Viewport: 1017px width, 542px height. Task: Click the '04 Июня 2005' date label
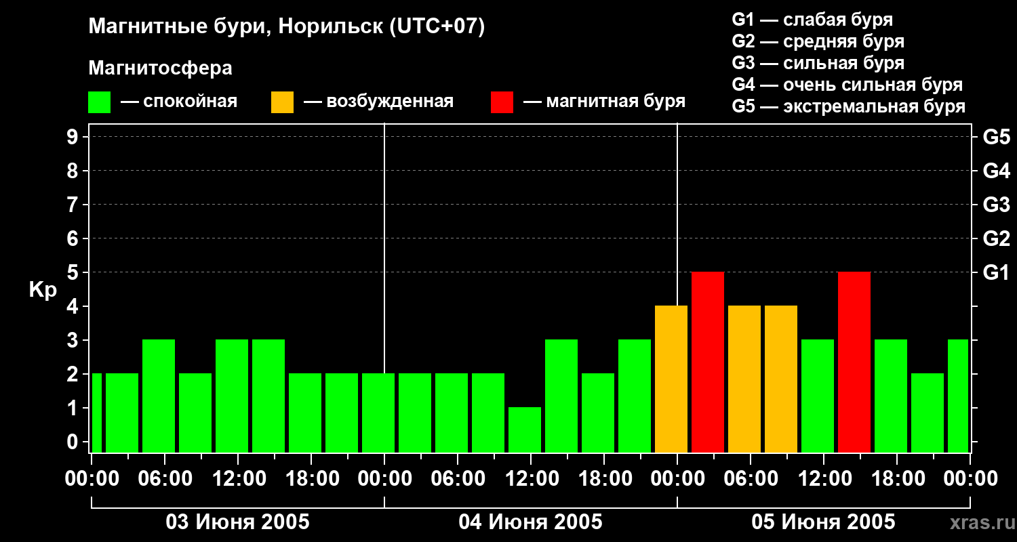point(531,522)
